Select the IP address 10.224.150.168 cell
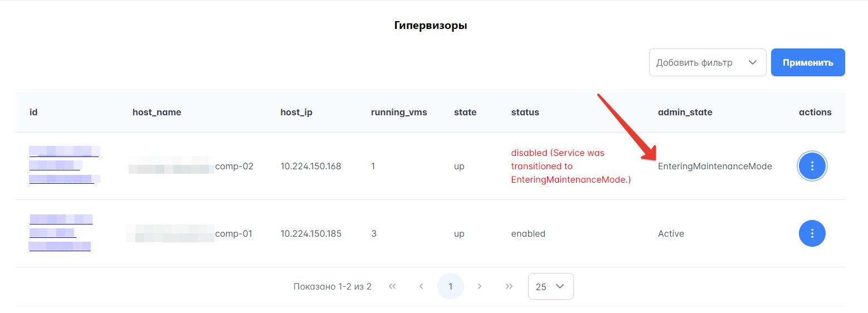 tap(310, 166)
